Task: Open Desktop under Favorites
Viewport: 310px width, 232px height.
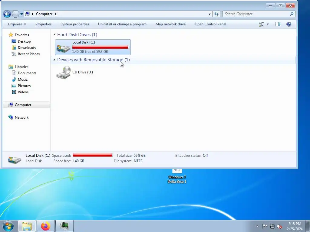Action: click(x=24, y=41)
